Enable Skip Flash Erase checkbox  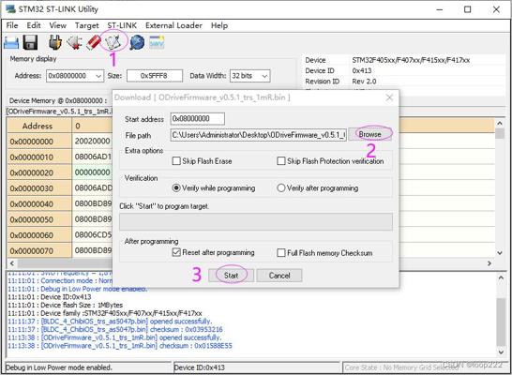176,161
